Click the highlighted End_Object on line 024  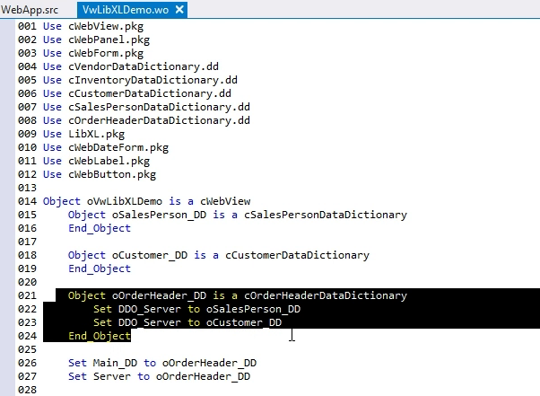coord(99,336)
